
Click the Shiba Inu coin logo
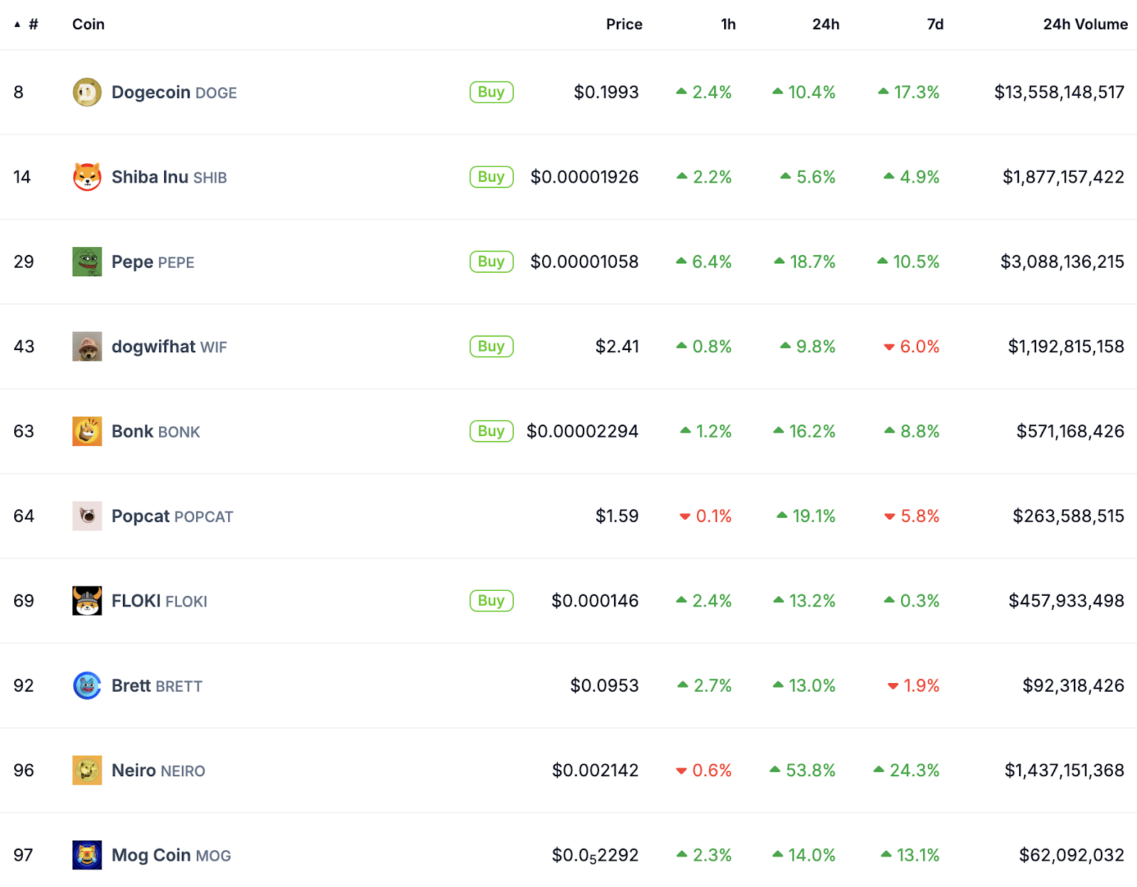click(x=87, y=177)
